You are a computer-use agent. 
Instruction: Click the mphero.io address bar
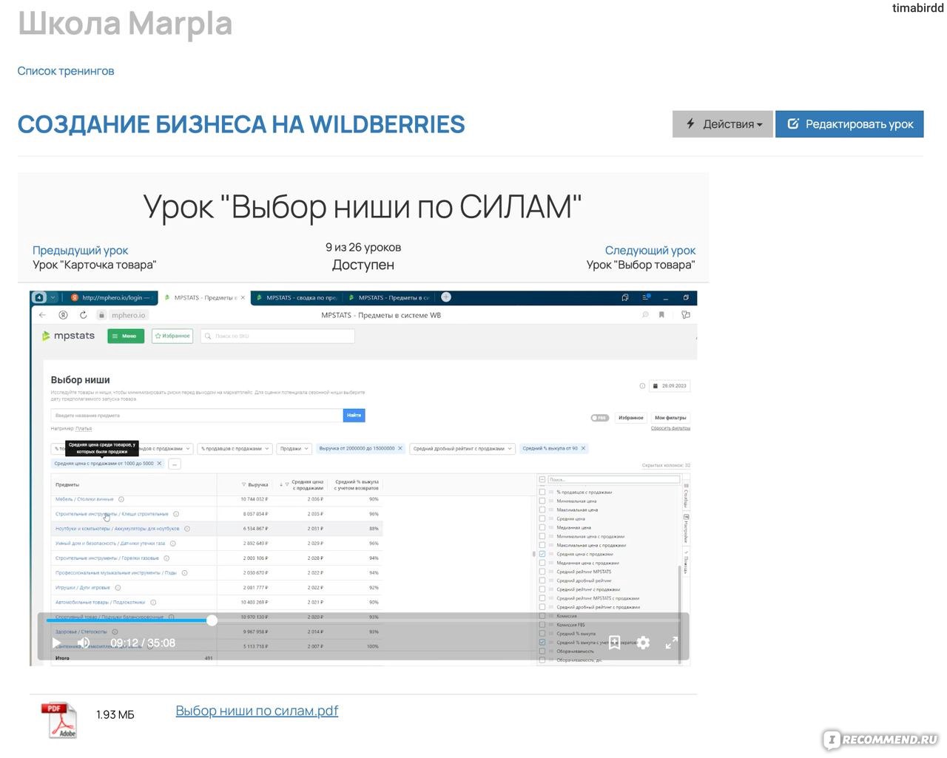[129, 315]
